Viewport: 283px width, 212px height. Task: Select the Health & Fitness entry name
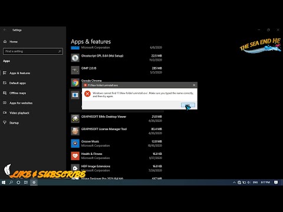(x=91, y=154)
